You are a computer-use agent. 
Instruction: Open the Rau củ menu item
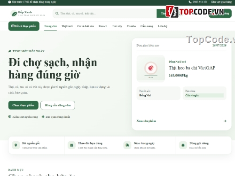pos(103,26)
